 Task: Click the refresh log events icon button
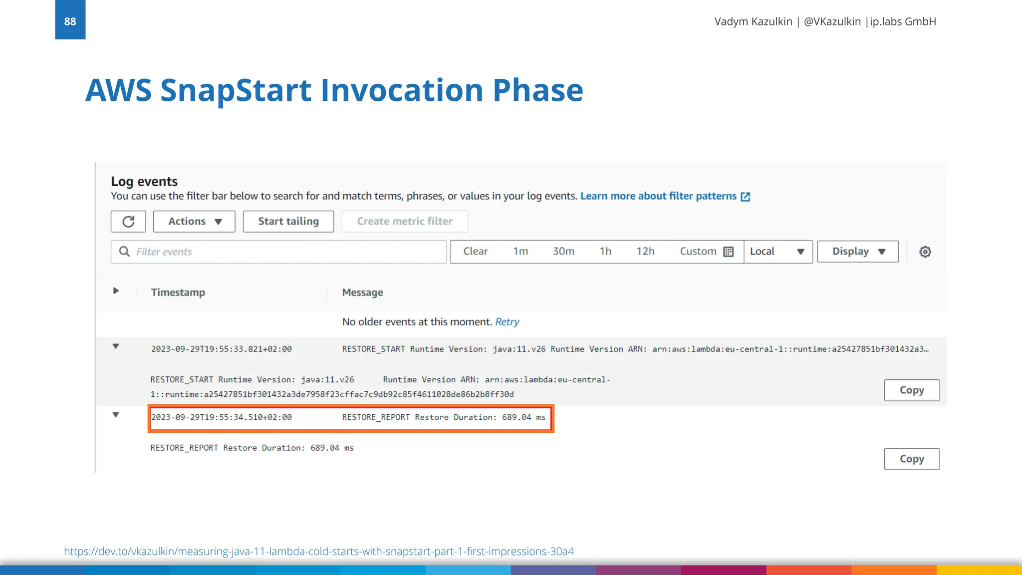128,222
